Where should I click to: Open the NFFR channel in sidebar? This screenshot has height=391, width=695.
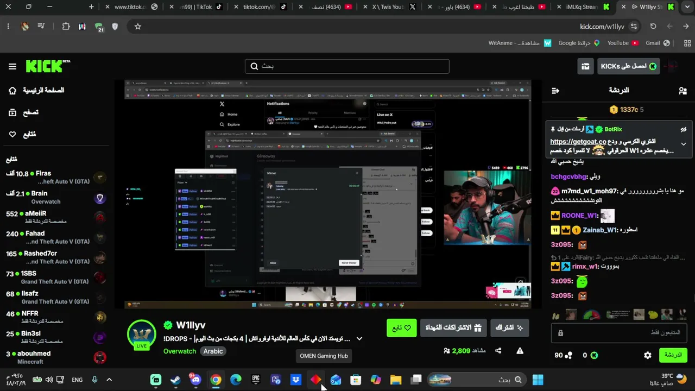click(56, 317)
